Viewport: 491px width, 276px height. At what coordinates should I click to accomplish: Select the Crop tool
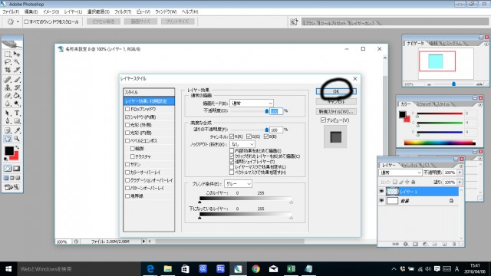point(8,70)
